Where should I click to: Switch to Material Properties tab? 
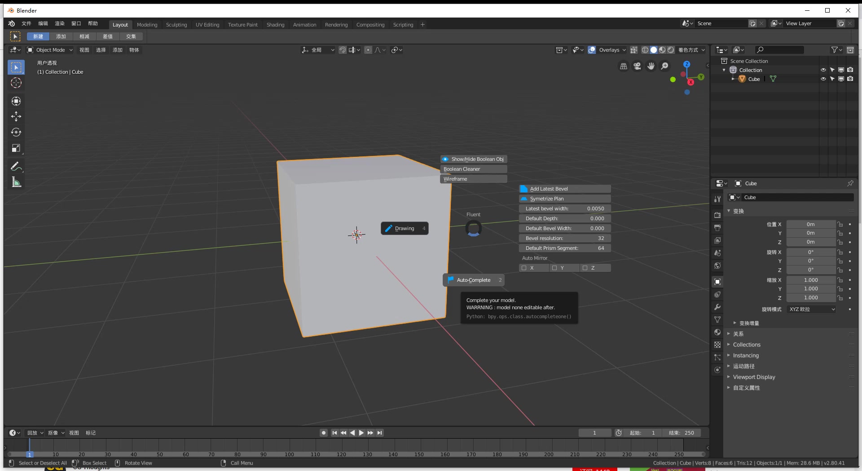(x=717, y=333)
